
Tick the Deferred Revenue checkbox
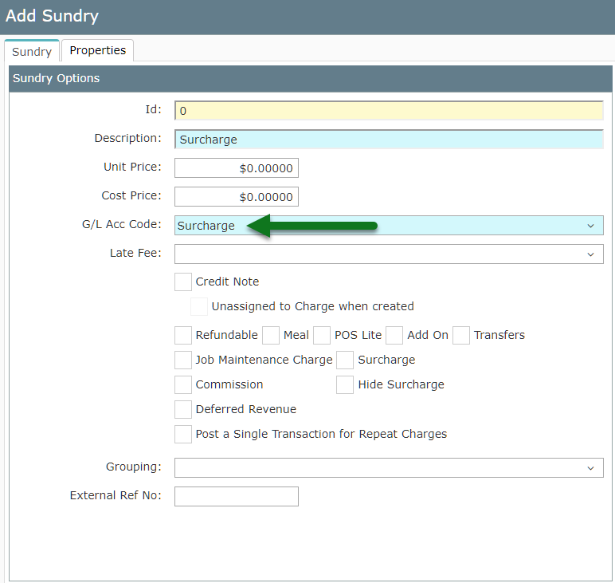point(183,409)
